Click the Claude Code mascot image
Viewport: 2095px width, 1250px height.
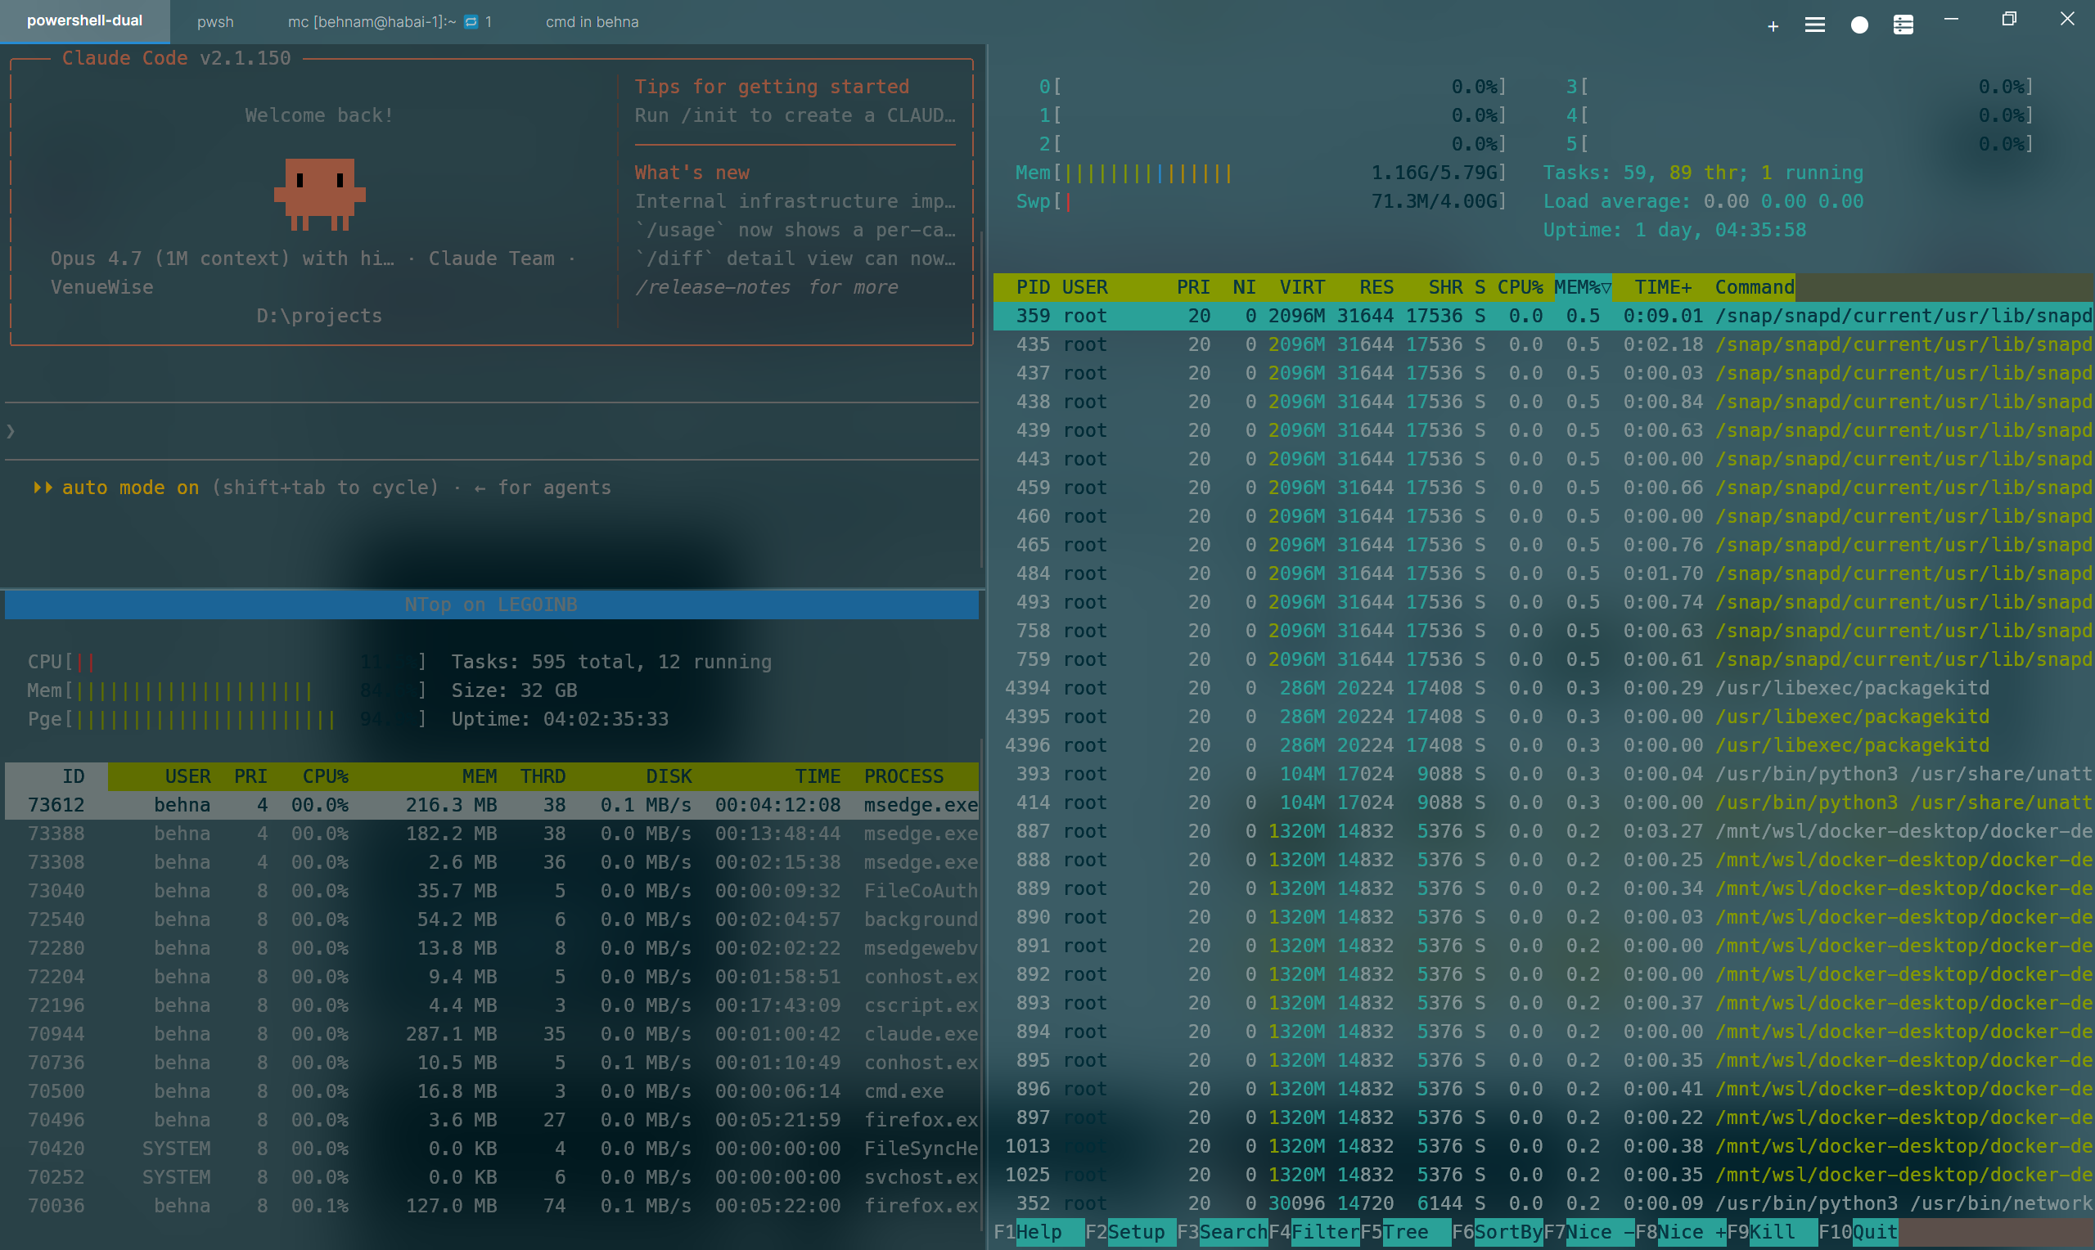tap(319, 194)
